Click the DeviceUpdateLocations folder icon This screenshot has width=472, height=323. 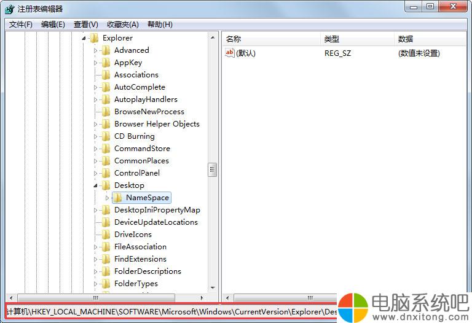tap(106, 222)
